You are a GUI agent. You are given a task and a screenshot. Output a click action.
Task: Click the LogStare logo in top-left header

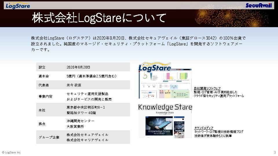coord(18,5)
